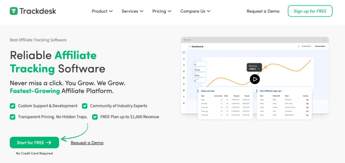Screen dimensions: 345x163
Task: Click the Melinda White name cell
Action: (x=289, y=115)
